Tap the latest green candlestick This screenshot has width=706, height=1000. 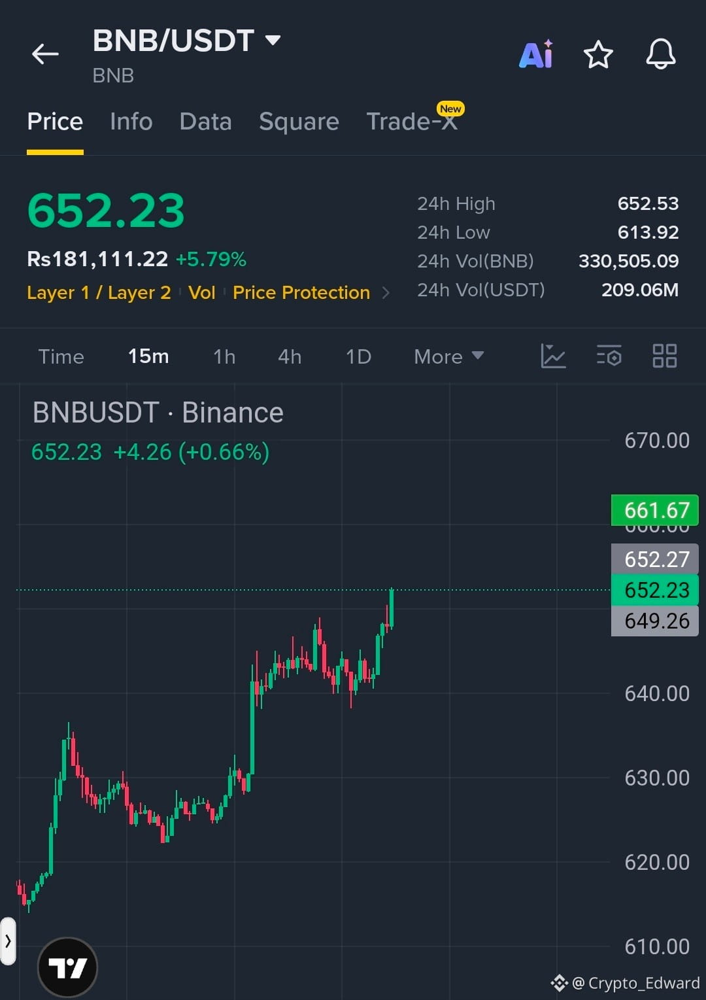pos(392,608)
